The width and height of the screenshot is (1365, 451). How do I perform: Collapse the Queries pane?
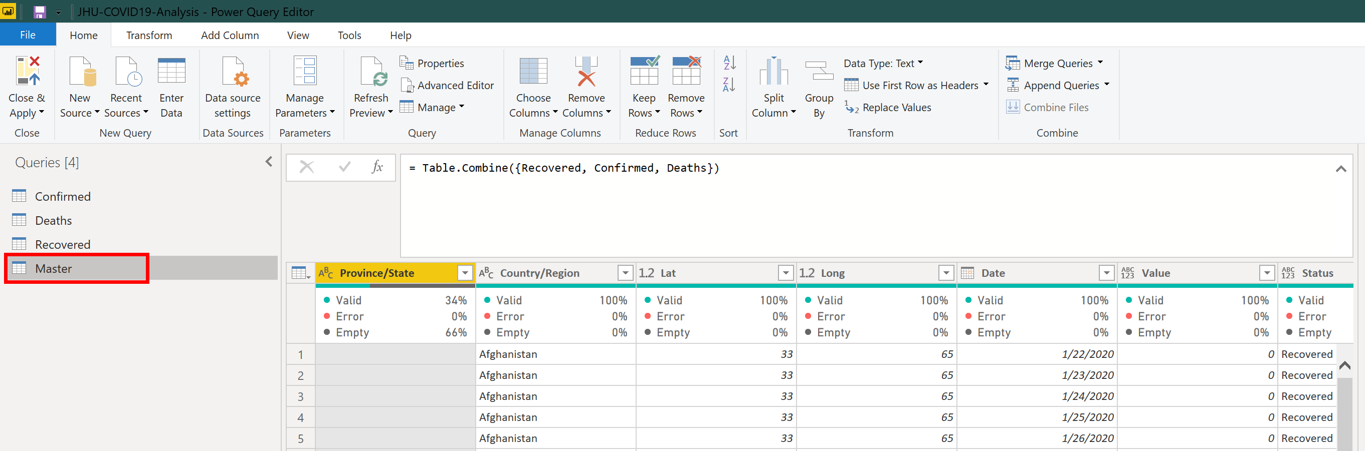269,162
